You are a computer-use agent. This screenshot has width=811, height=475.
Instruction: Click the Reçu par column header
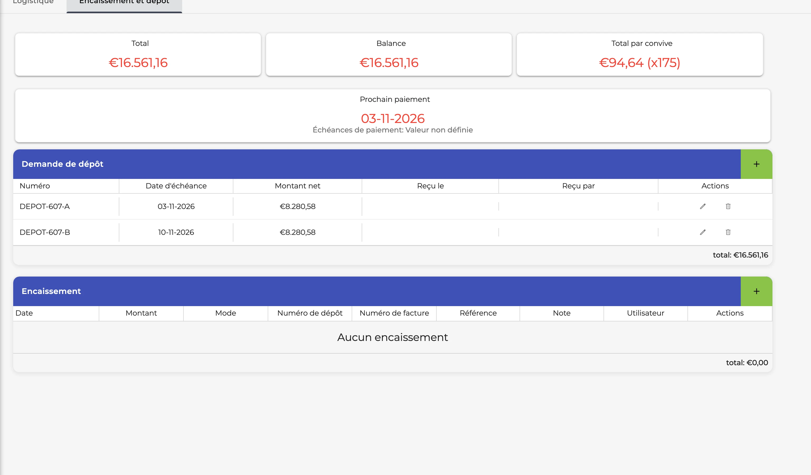point(578,186)
